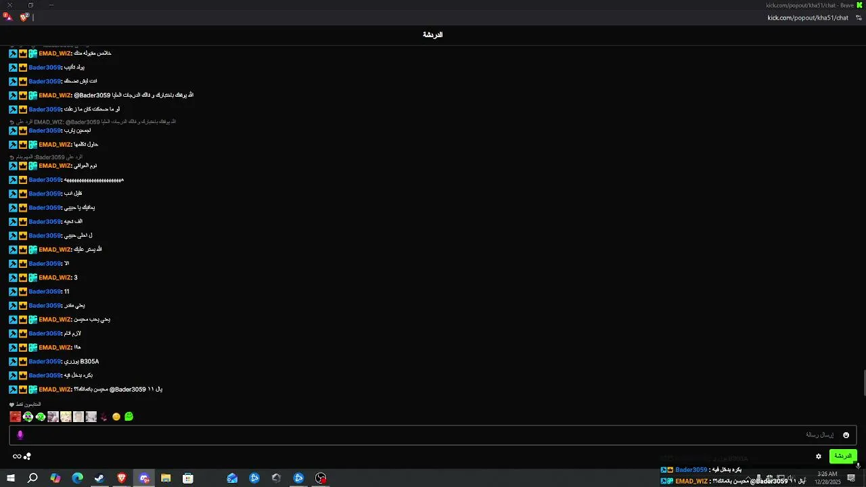Click teal sub badge on last EMAD_WIZ message

(32, 390)
